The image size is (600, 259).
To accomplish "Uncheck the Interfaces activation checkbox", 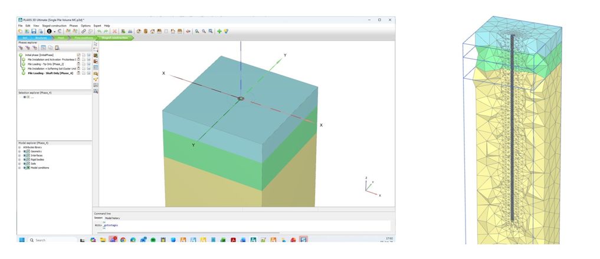I will [28, 155].
